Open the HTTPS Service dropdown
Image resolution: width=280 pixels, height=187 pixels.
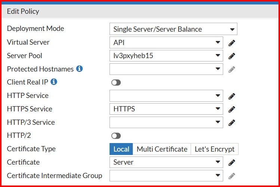click(x=166, y=109)
